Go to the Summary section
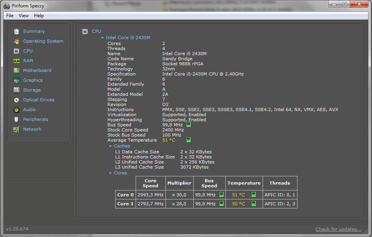The width and height of the screenshot is (372, 237). point(34,31)
